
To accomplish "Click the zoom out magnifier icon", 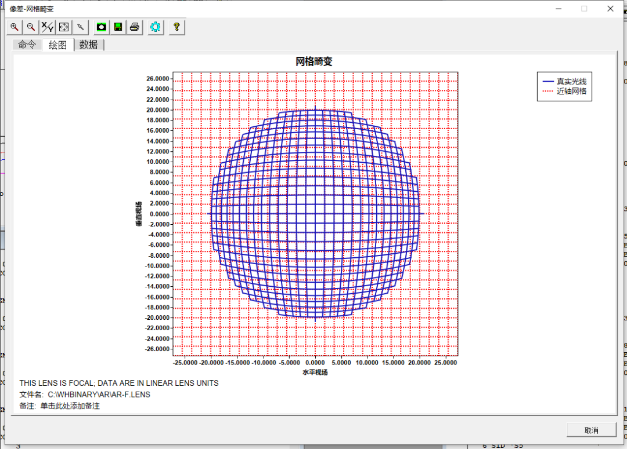I will point(31,27).
